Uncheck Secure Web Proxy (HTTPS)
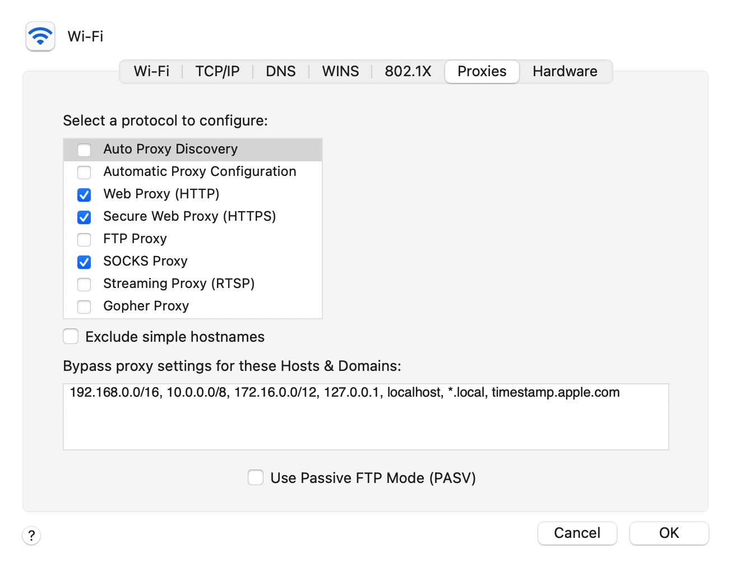The height and width of the screenshot is (567, 731). [84, 217]
